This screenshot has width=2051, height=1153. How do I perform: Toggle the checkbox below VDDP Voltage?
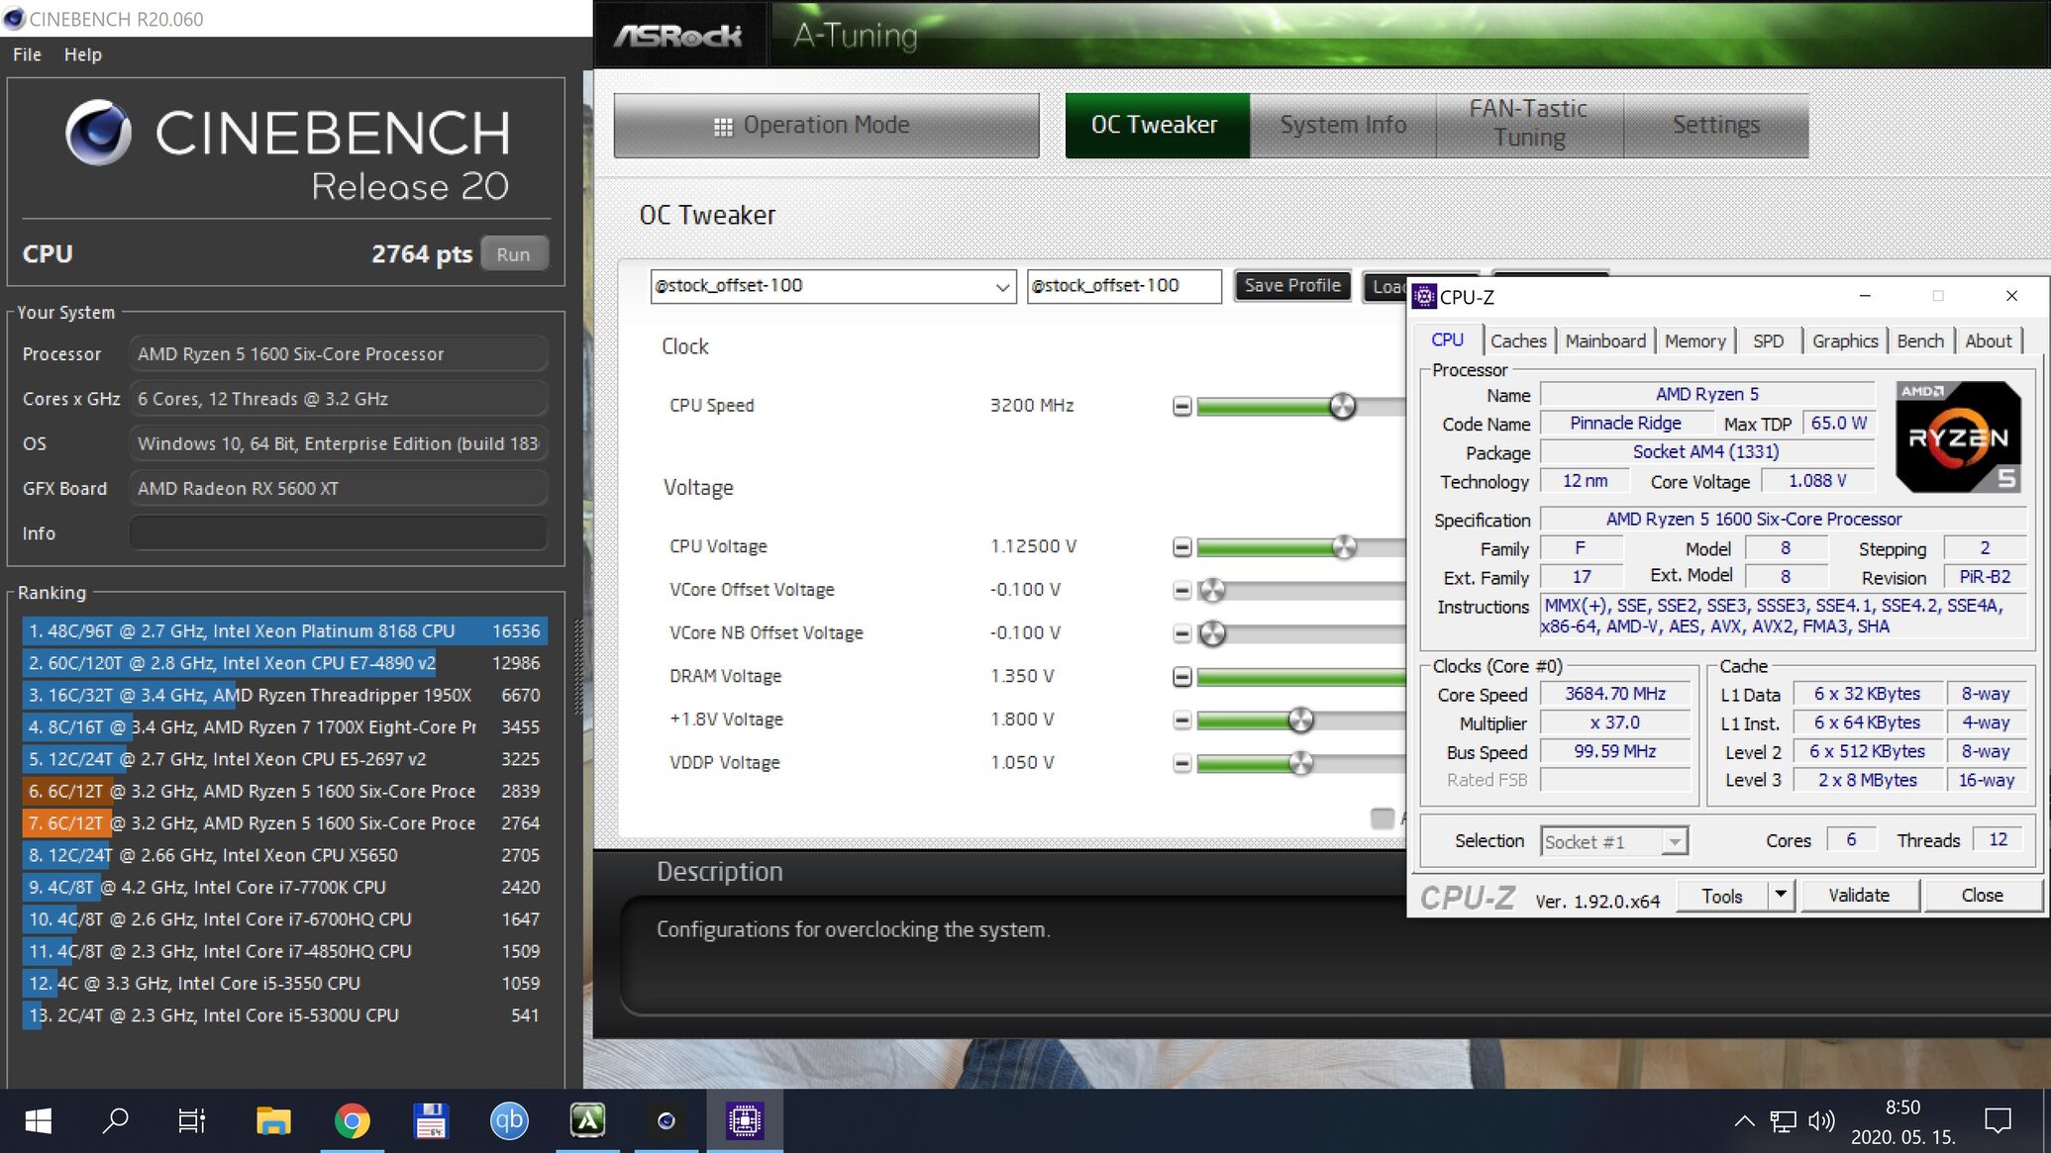pyautogui.click(x=1383, y=818)
